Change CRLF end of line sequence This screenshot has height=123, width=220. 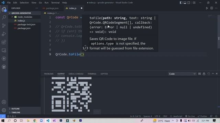[x=165, y=116]
